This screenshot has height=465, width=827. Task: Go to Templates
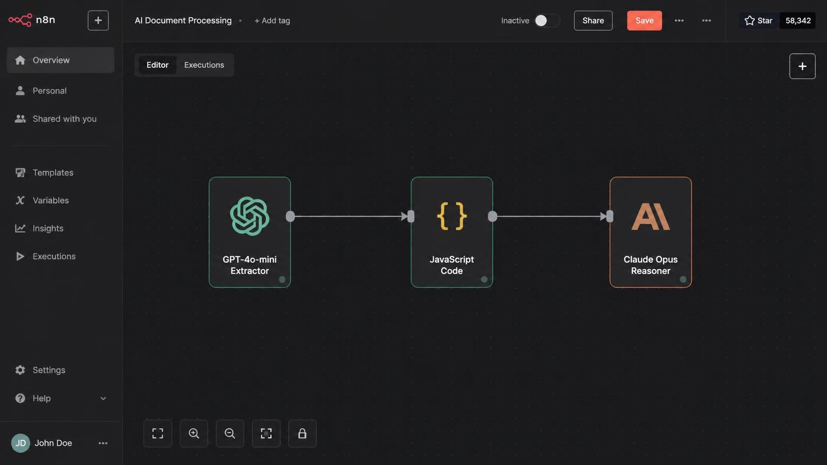pyautogui.click(x=53, y=172)
